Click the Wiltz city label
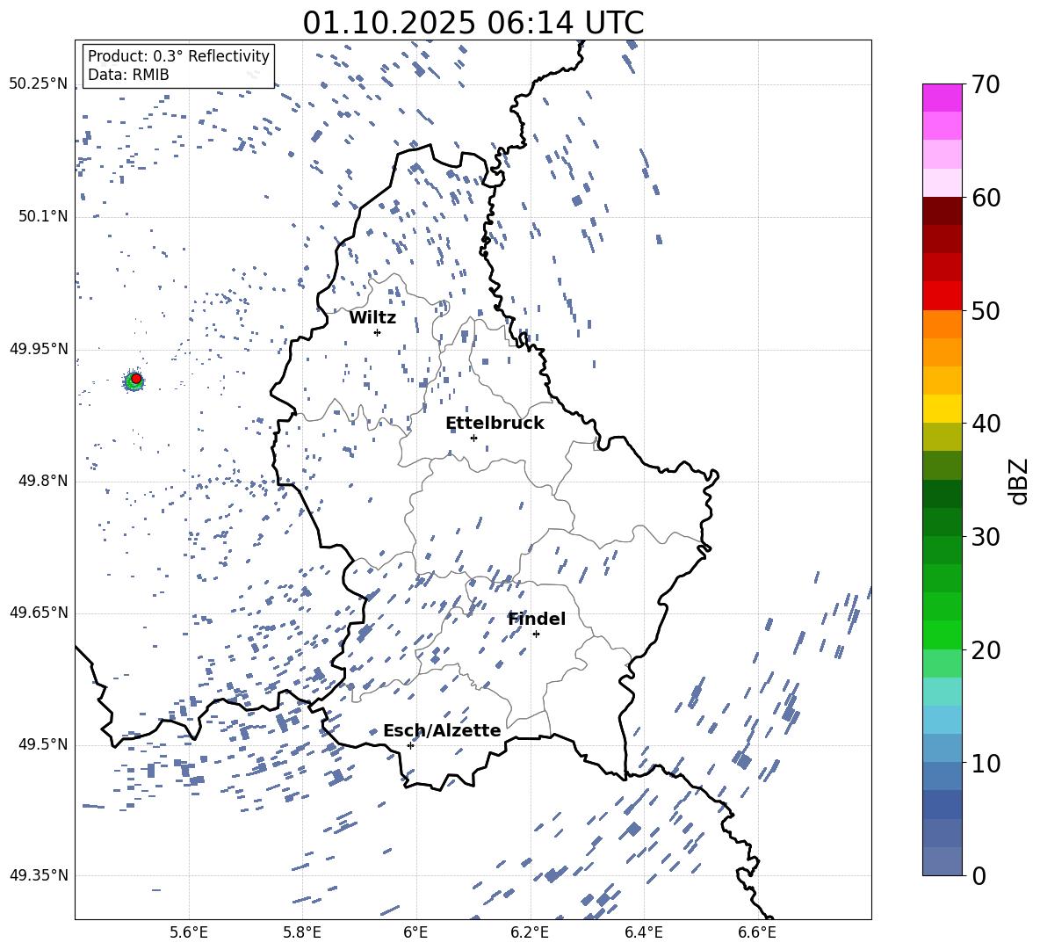 [372, 318]
